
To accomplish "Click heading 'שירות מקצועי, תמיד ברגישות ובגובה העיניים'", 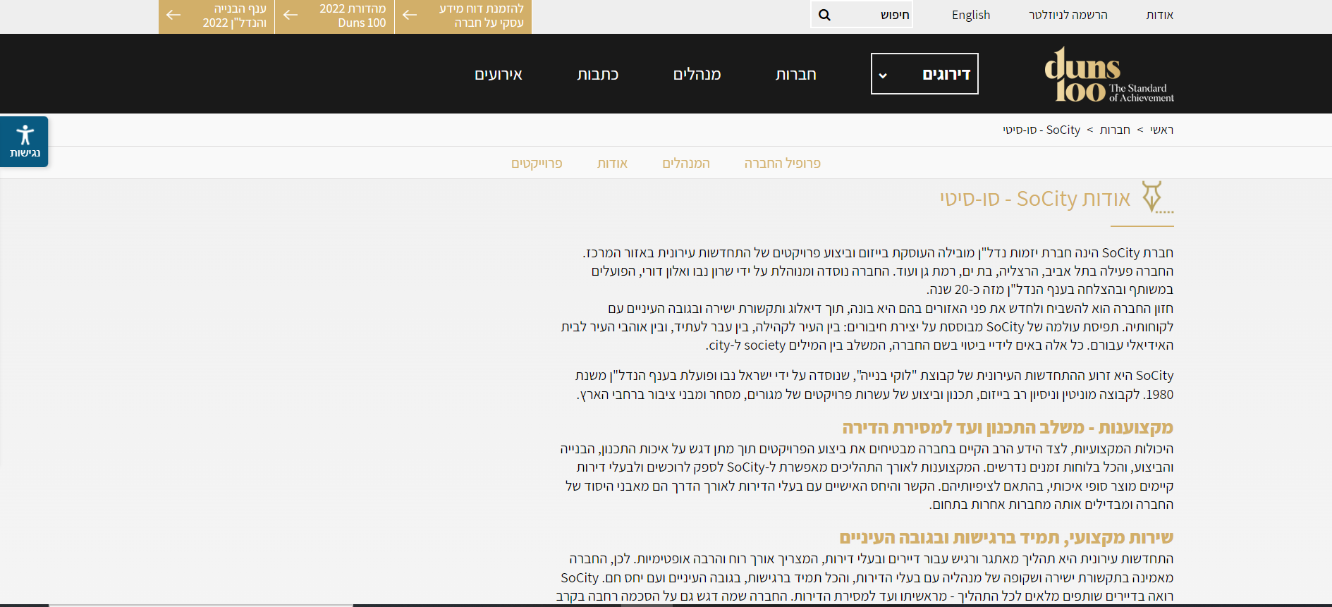I will [1006, 537].
